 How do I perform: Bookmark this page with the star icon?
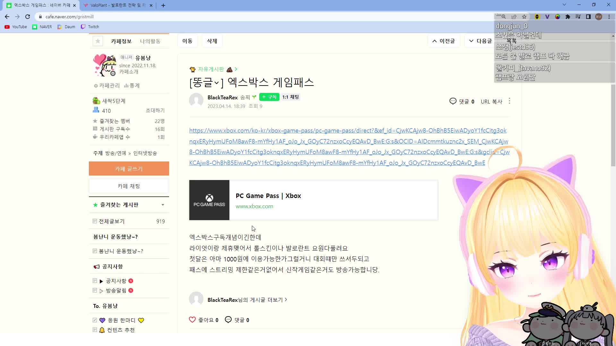(x=524, y=17)
